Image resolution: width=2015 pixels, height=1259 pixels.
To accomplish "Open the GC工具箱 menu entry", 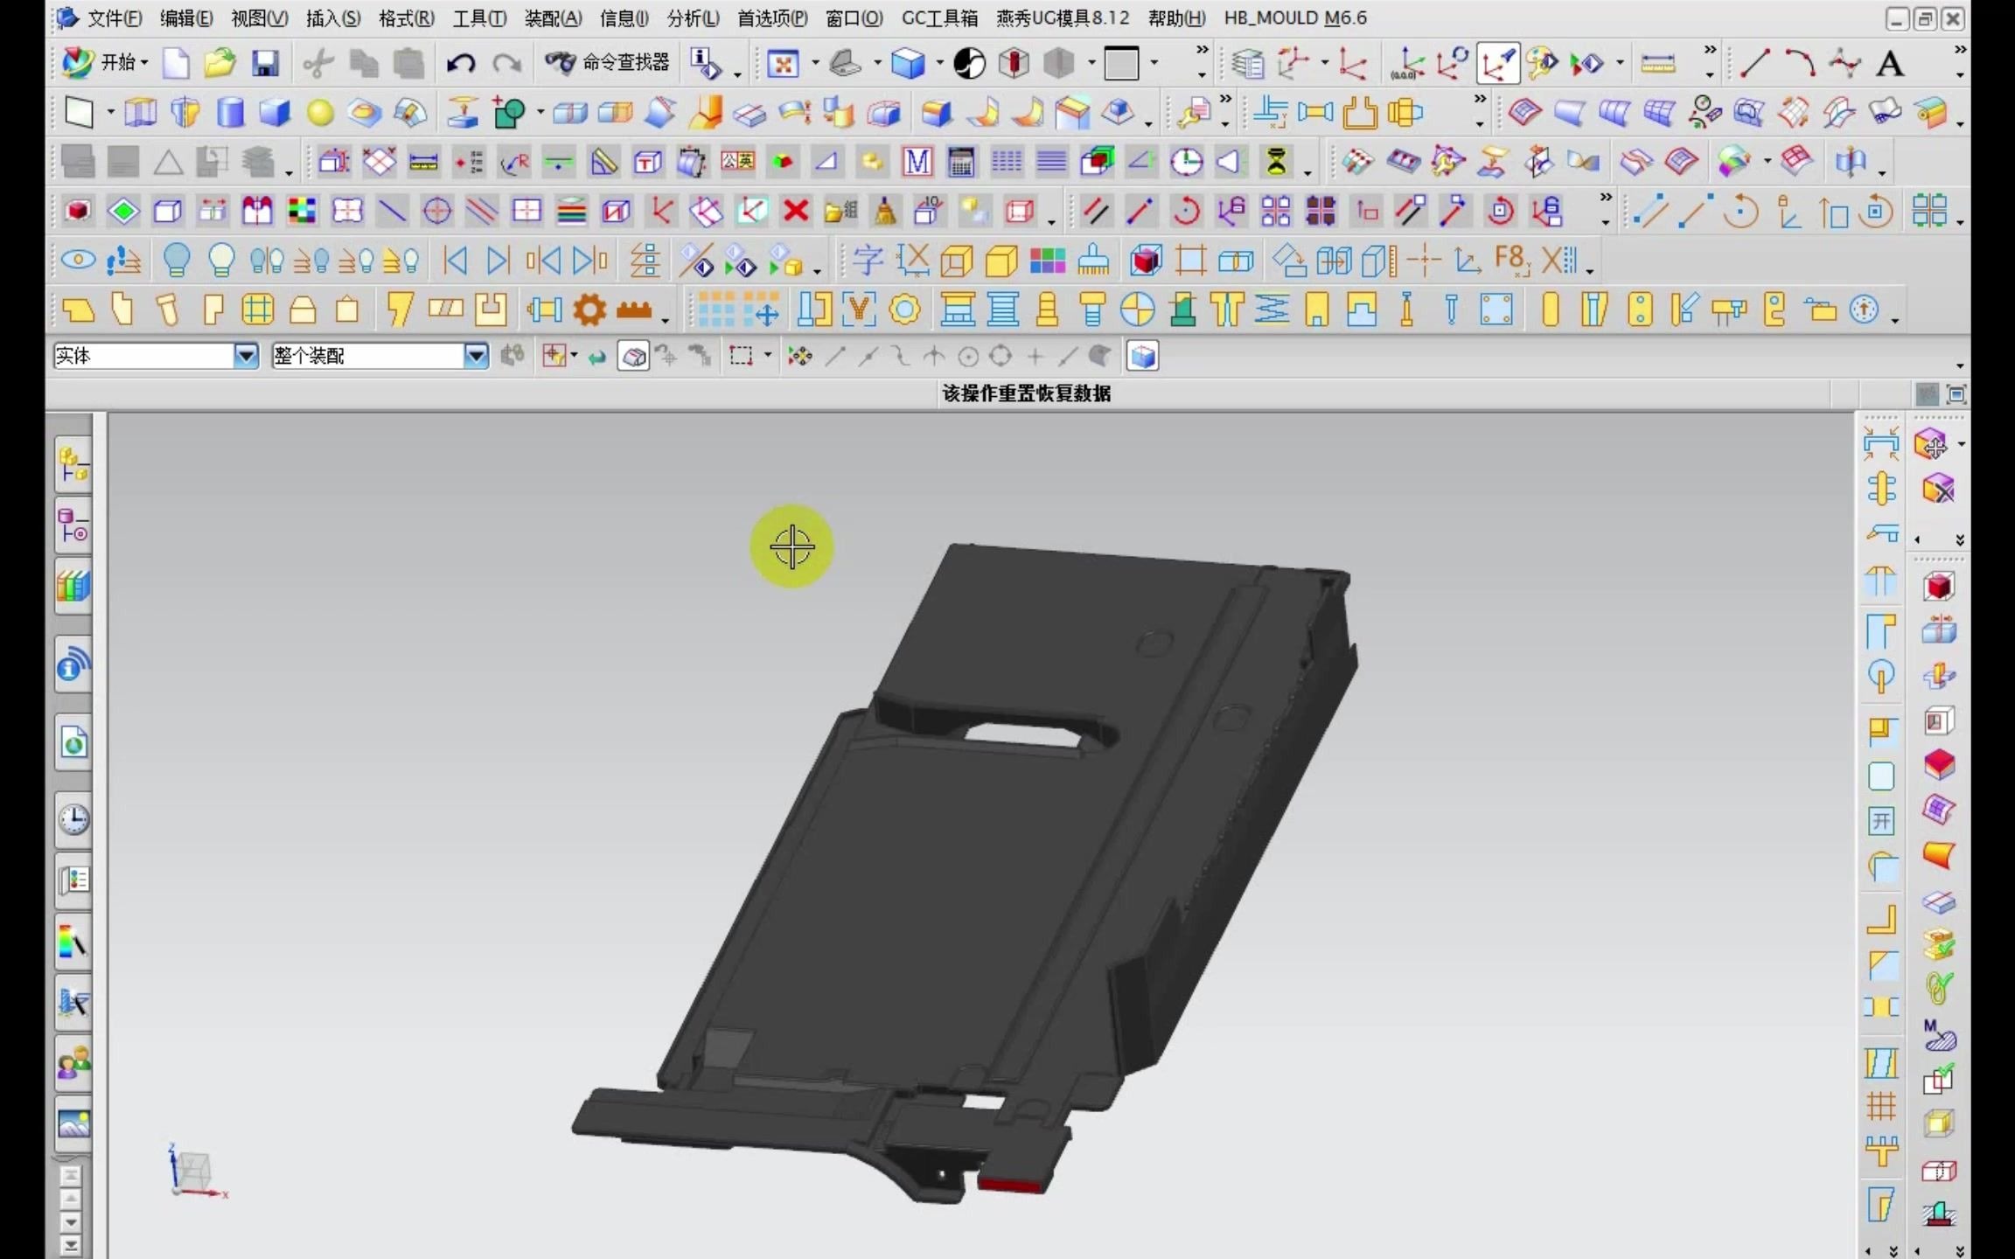I will (x=939, y=18).
